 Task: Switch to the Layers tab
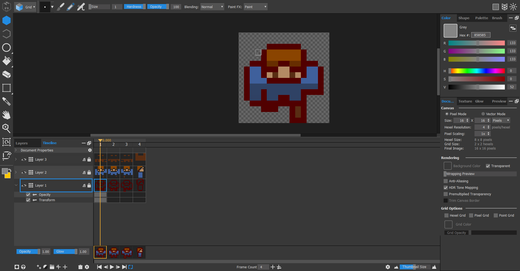[x=22, y=143]
